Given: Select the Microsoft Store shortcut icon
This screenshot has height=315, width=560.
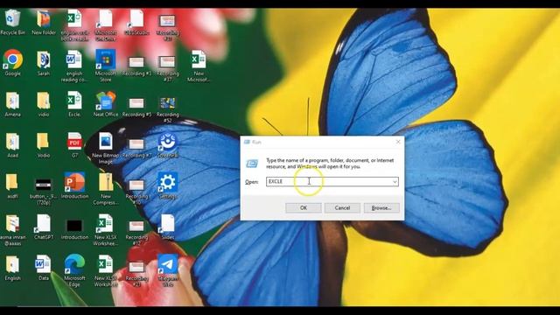Looking at the screenshot, I should [x=106, y=66].
